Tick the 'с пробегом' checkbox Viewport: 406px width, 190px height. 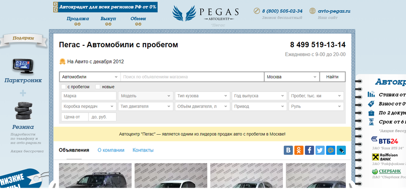[64, 87]
